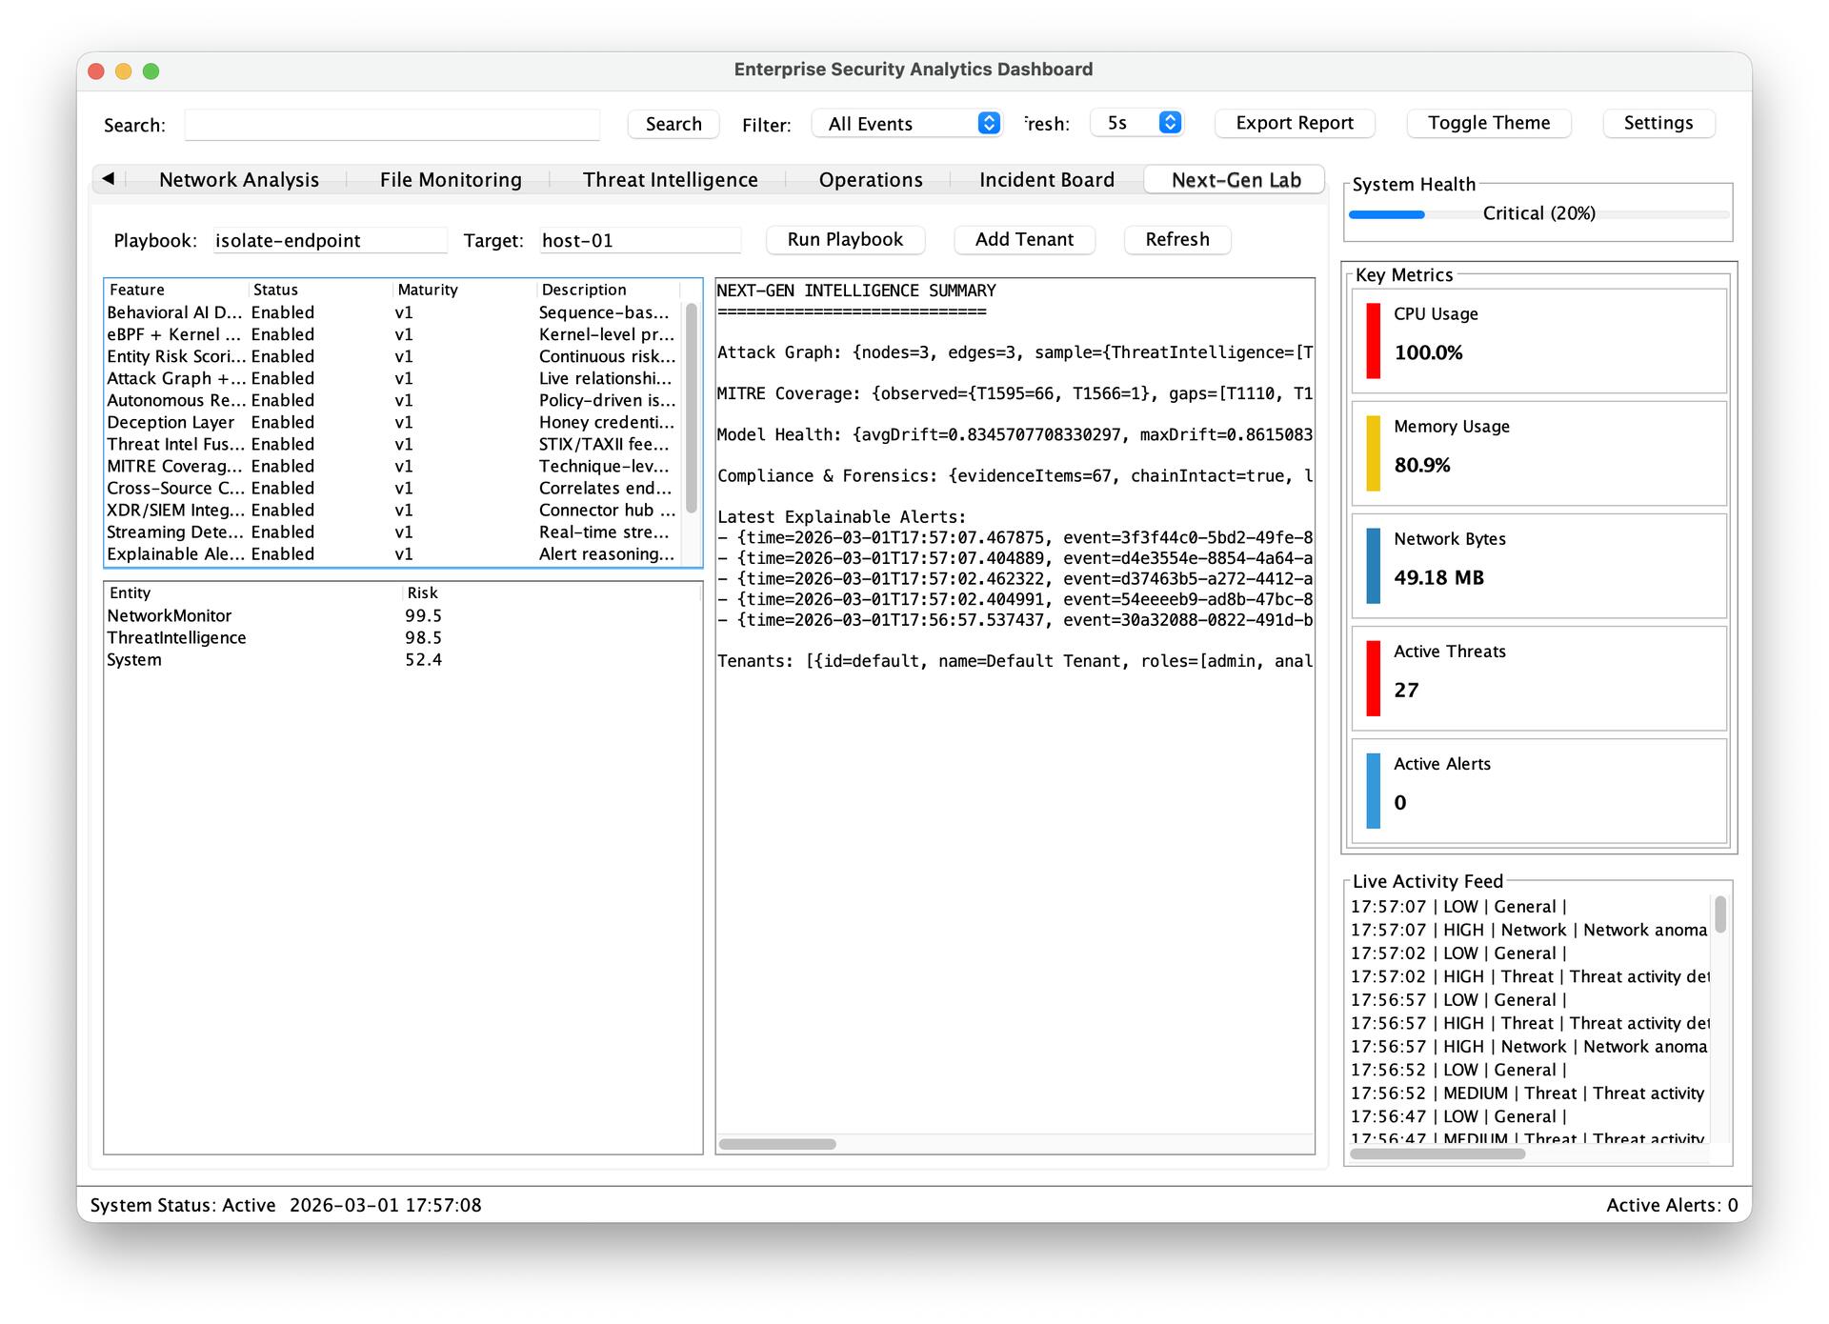
Task: Run the isolate-endpoint playbook
Action: (x=844, y=239)
